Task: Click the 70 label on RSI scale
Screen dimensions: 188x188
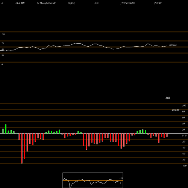Action: pos(3,43)
